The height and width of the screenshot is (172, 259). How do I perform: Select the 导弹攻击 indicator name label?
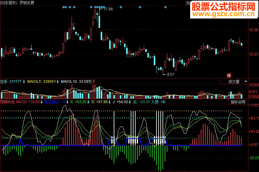pos(8,102)
